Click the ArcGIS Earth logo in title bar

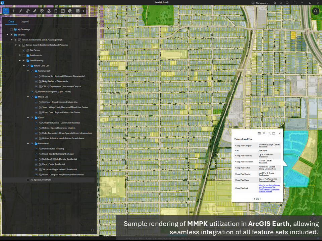point(2,3)
